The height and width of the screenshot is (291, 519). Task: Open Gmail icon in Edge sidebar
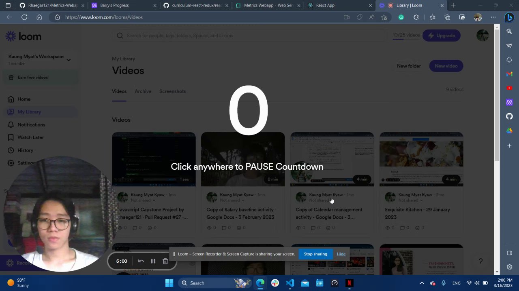pos(509,74)
